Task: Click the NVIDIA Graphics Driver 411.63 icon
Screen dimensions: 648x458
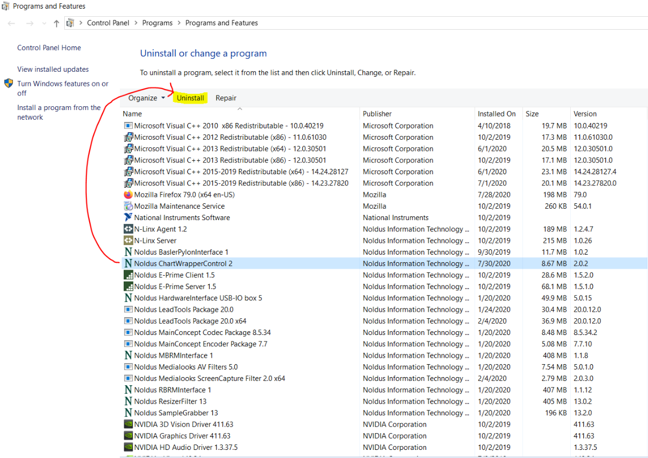Action: (x=128, y=436)
